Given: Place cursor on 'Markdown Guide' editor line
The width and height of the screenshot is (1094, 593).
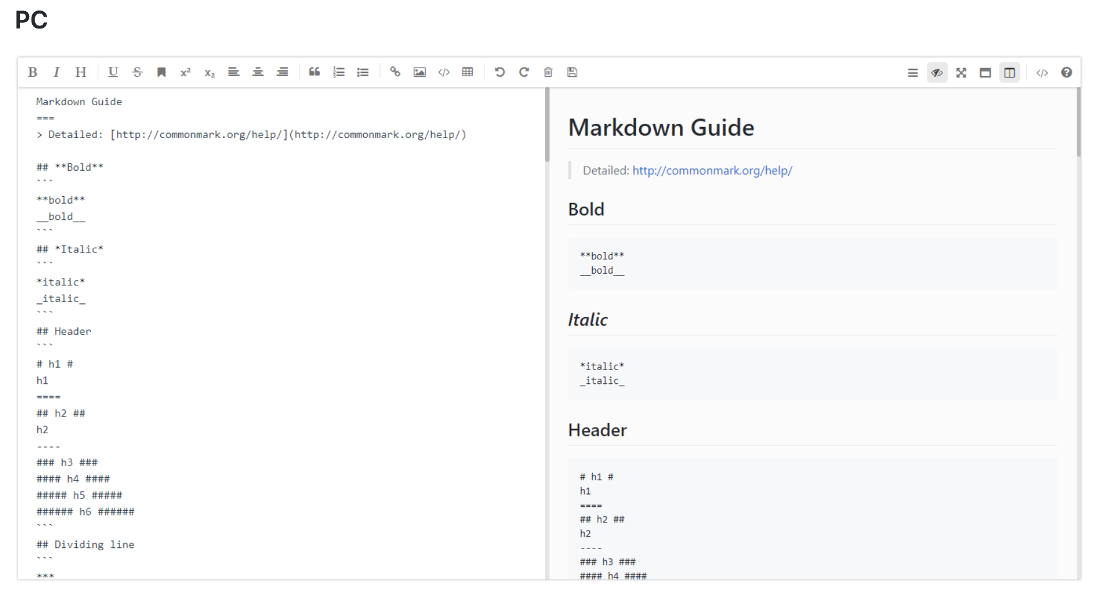Looking at the screenshot, I should tap(79, 102).
